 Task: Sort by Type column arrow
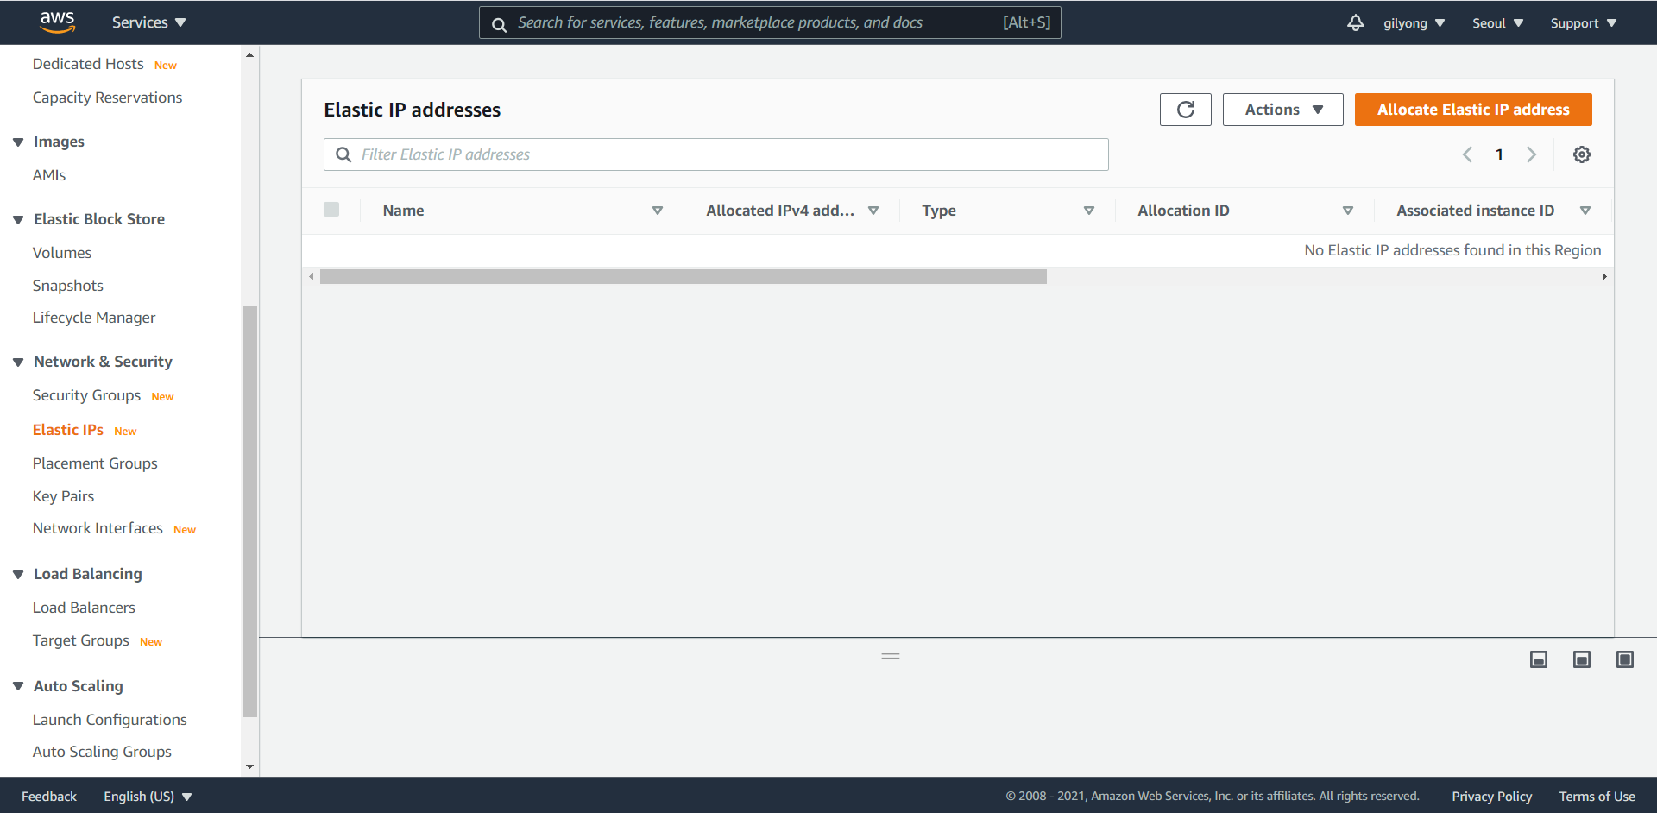pos(1089,211)
